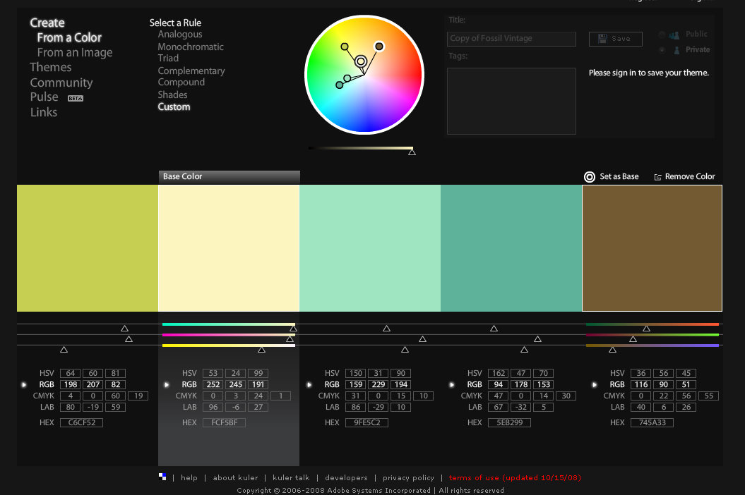The height and width of the screenshot is (495, 745).
Task: Click the small blue-white icon in footer
Action: coord(162,477)
